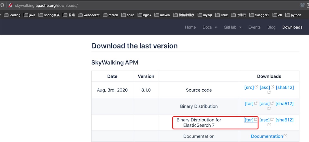The image size is (309, 142).
Task: Open the nginx bookmark folder
Action: (145, 15)
